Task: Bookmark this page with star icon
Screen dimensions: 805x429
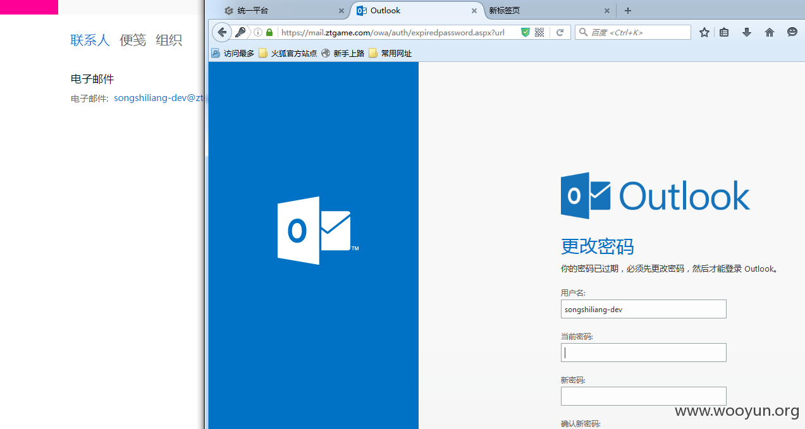Action: pyautogui.click(x=704, y=32)
